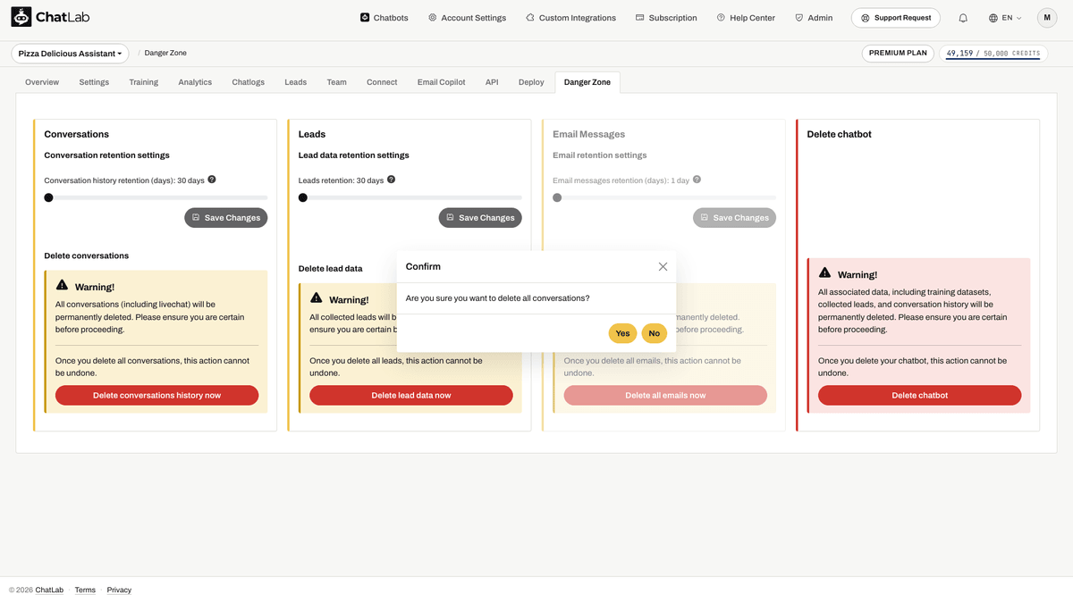
Task: Save Changes for conversation retention
Action: point(226,218)
